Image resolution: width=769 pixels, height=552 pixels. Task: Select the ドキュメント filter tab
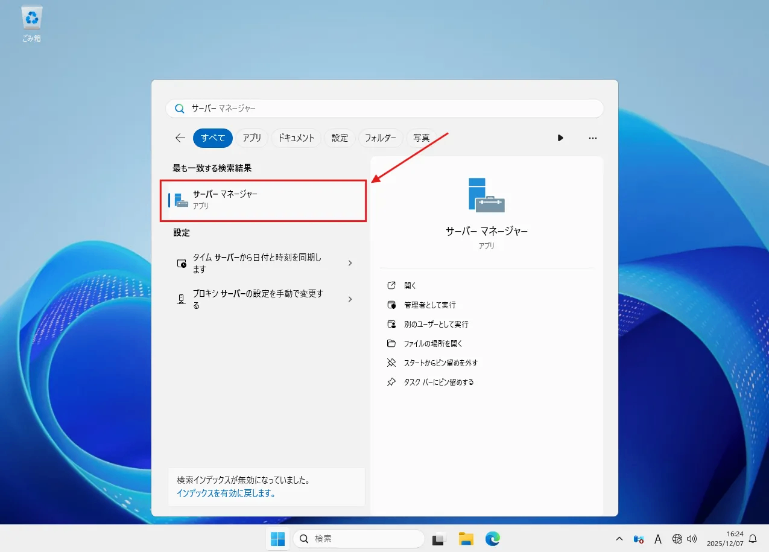tap(296, 138)
